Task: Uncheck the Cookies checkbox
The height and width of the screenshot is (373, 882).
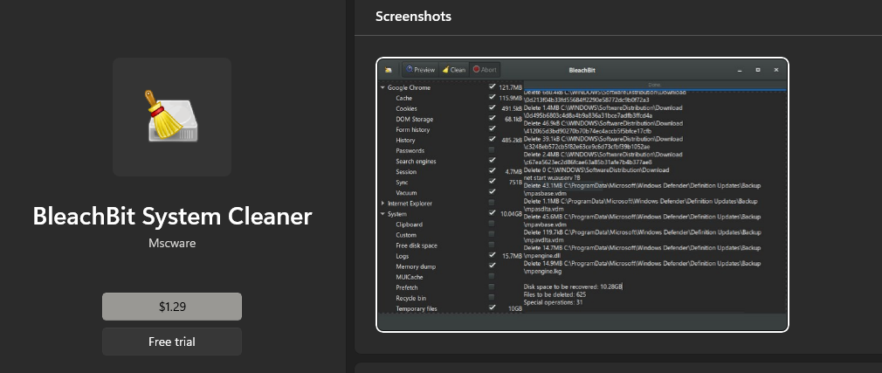Action: pyautogui.click(x=493, y=107)
